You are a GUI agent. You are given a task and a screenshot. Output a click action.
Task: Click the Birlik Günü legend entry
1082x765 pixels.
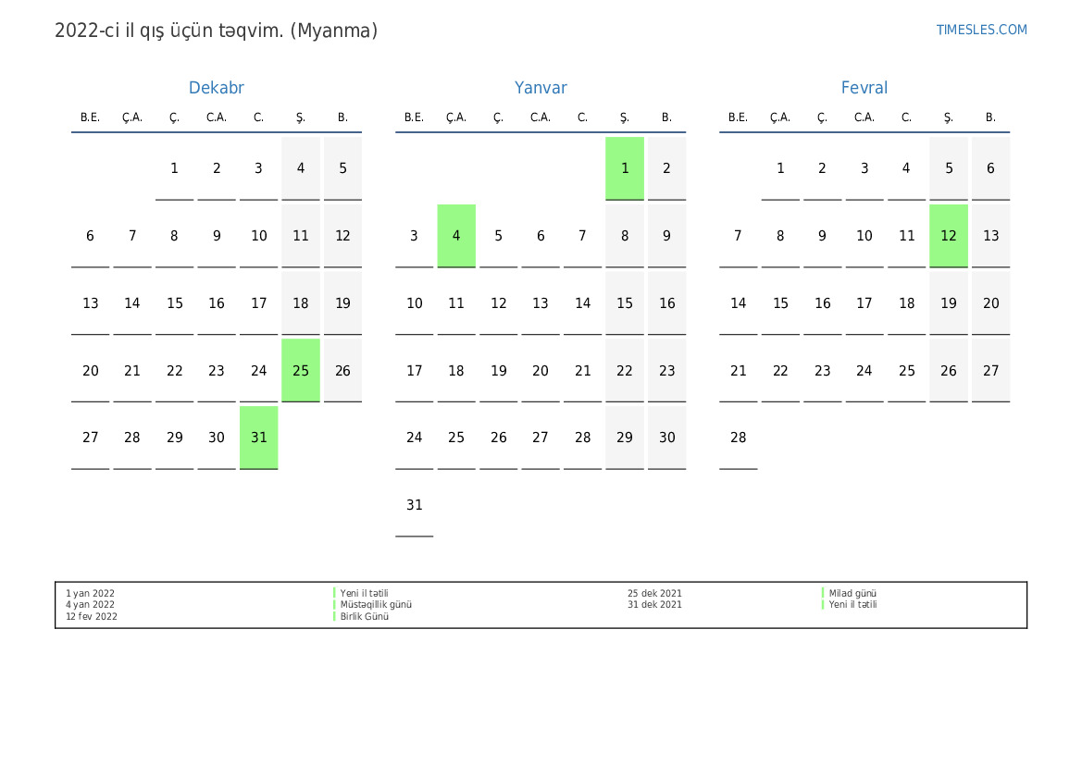pos(364,617)
